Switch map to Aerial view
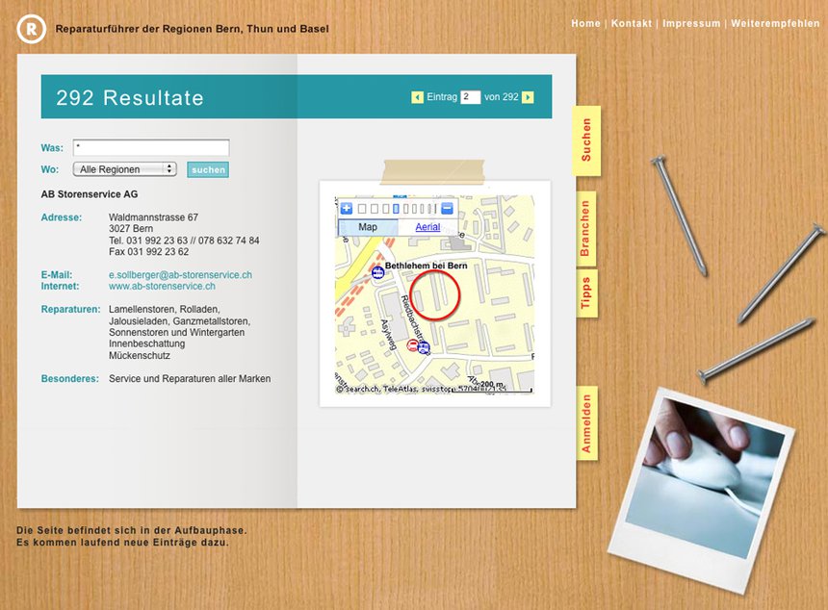828x610 pixels. (427, 227)
